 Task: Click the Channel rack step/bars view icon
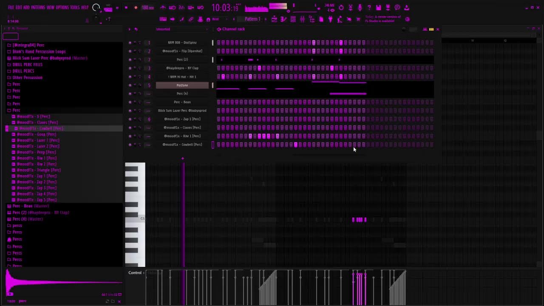(x=431, y=29)
